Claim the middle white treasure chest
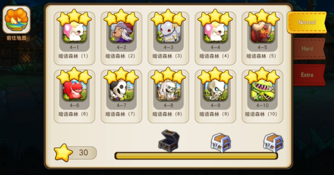 221,143
